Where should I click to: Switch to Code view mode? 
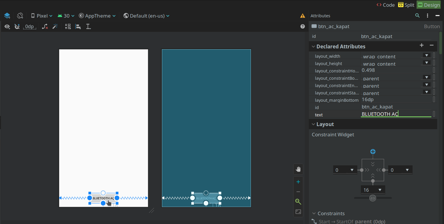pos(386,5)
